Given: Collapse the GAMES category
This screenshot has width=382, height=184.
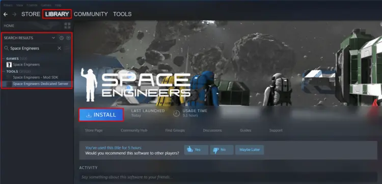Looking at the screenshot, I should point(4,59).
